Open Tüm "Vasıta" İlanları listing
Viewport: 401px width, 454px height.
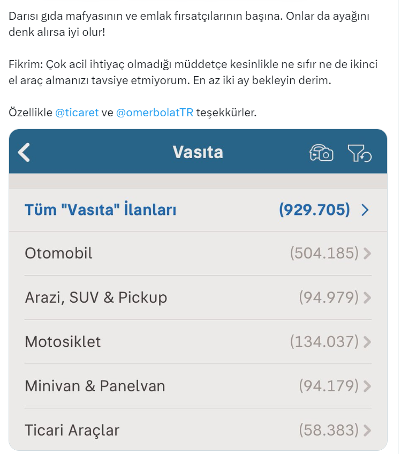(x=101, y=210)
